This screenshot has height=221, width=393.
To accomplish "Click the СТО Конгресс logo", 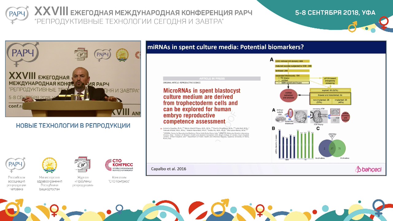I will click(119, 165).
